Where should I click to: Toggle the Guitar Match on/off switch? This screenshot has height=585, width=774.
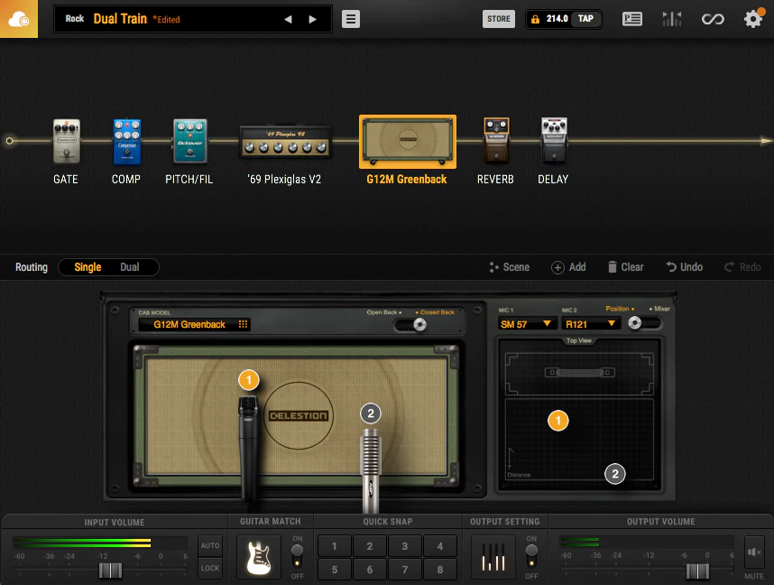tap(297, 551)
